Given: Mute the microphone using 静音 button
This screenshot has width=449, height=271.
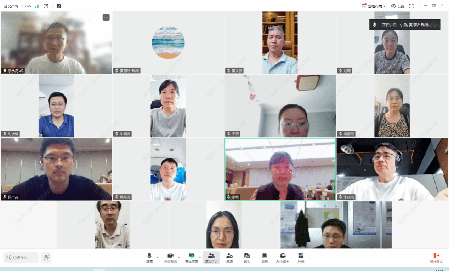Looking at the screenshot, I should [149, 258].
